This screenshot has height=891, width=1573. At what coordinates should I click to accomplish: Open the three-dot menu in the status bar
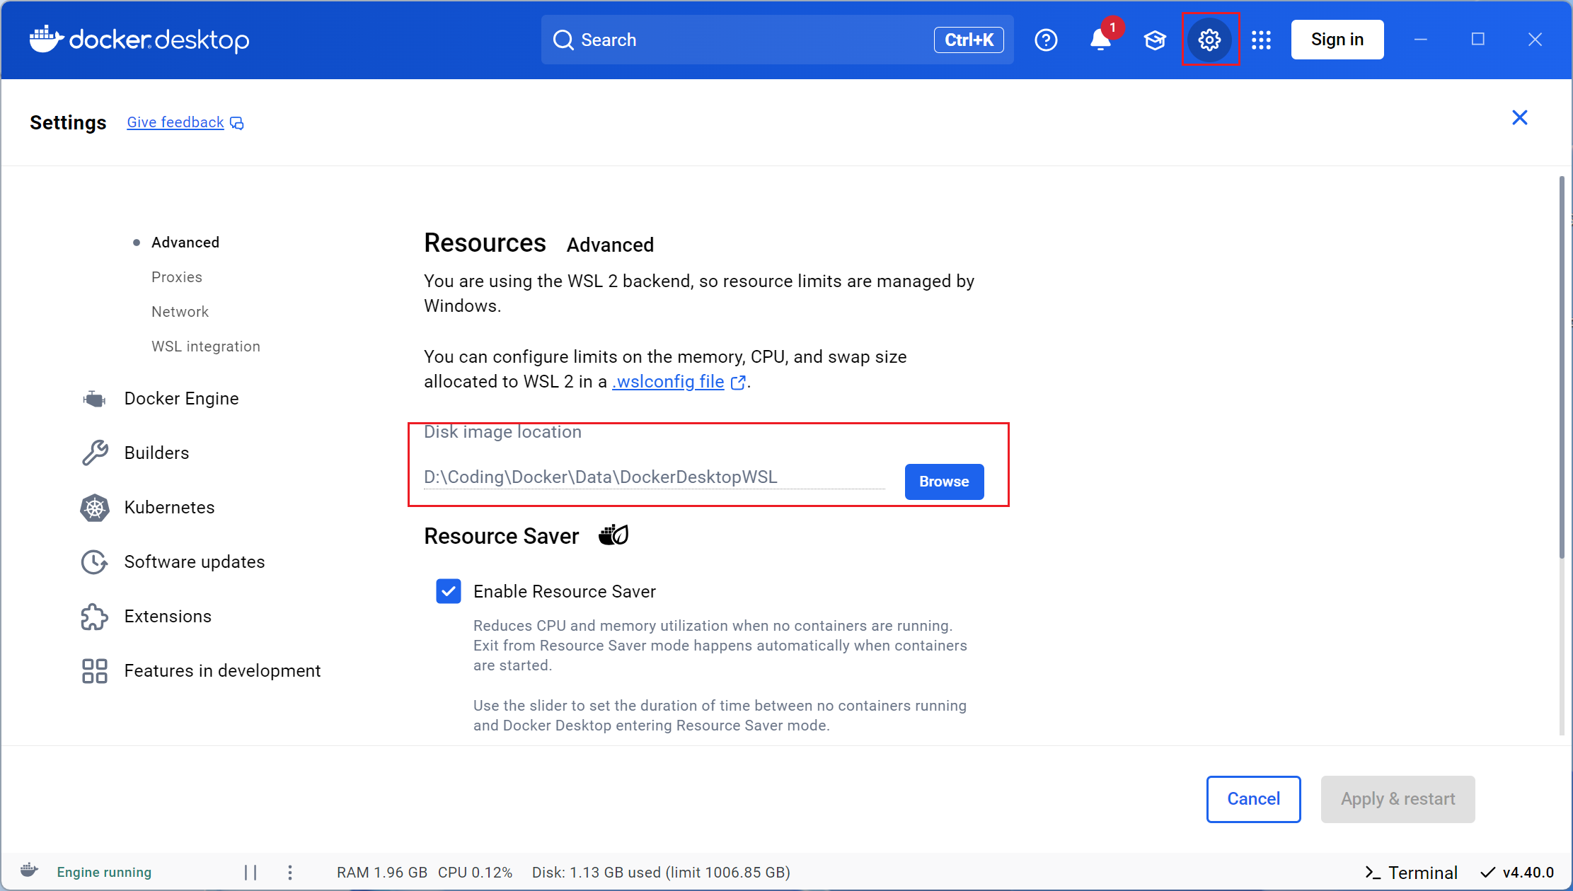[x=289, y=872]
